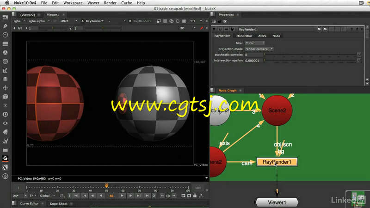Open the Cache menu
Image resolution: width=370 pixels, height=208 pixels.
[126, 3]
